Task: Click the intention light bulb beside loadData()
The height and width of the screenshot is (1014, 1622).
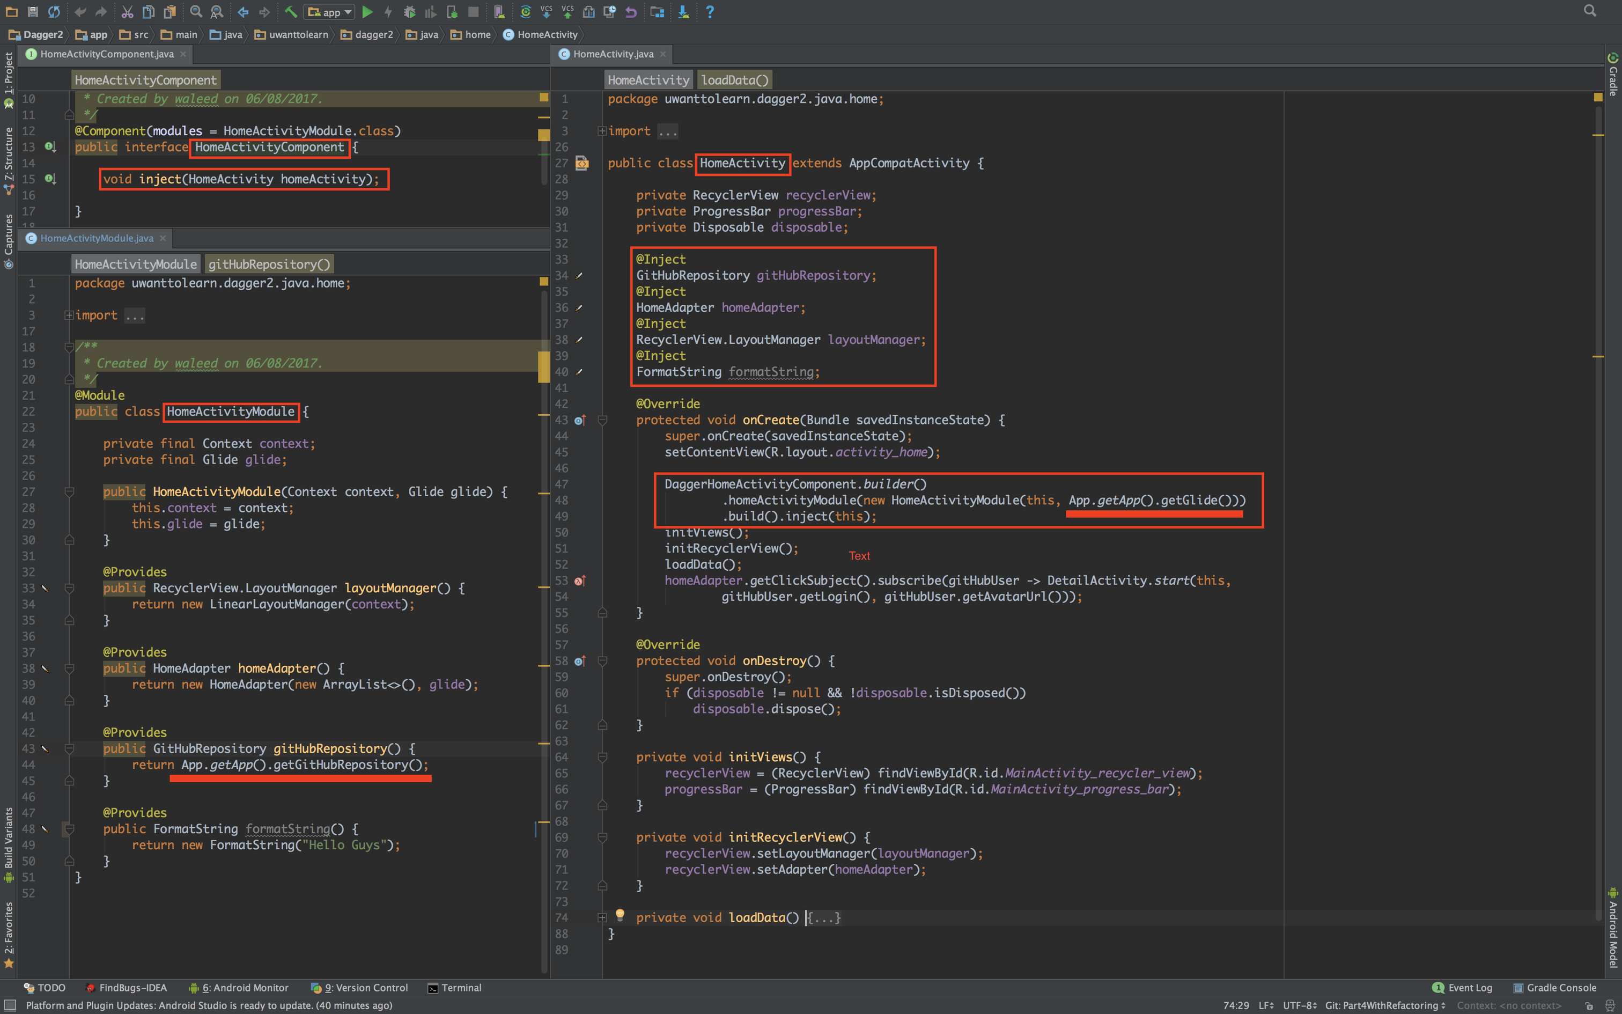Action: coord(620,914)
